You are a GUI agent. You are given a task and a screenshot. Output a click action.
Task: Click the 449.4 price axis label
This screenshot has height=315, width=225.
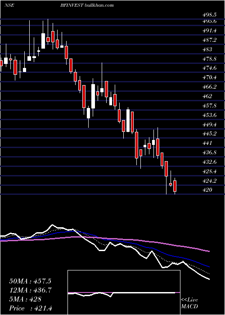click(209, 125)
